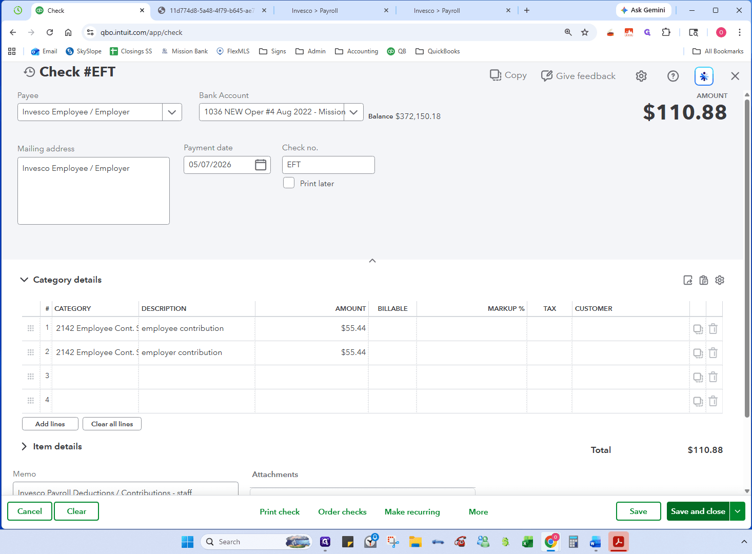Open Give feedback

pyautogui.click(x=578, y=76)
